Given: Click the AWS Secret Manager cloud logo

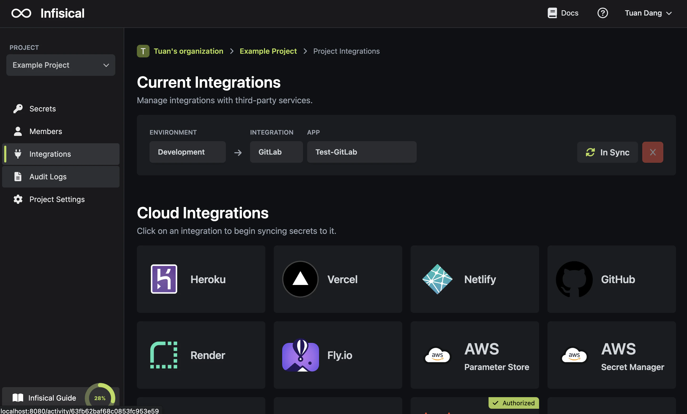Looking at the screenshot, I should [x=574, y=355].
